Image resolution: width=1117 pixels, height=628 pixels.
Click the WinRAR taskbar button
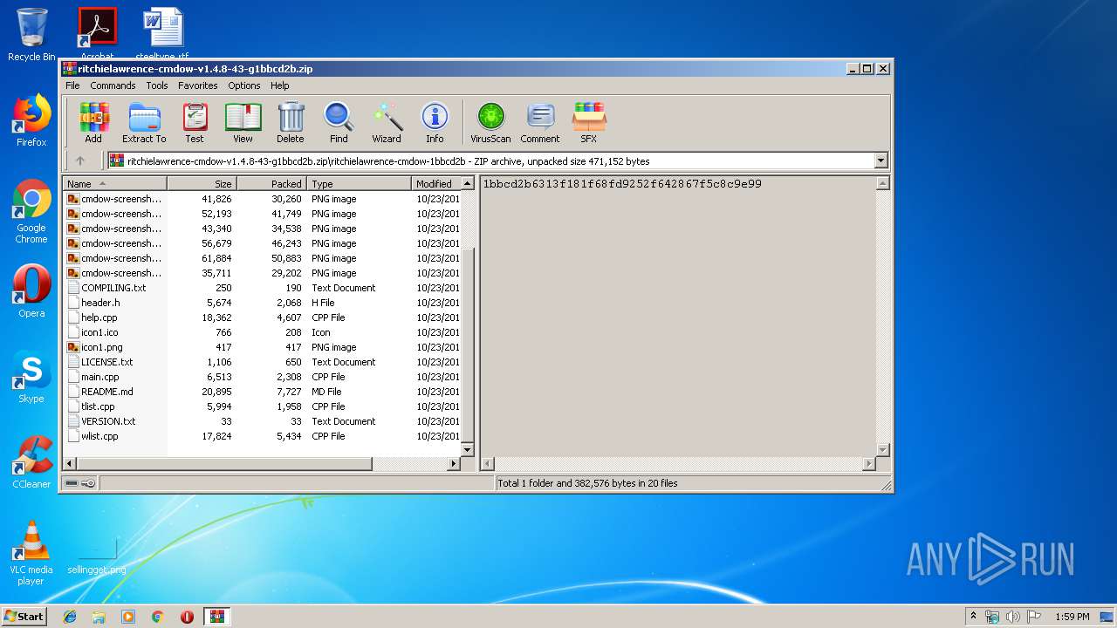point(216,617)
